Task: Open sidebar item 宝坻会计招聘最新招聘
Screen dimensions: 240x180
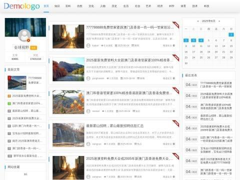Action: coord(26,133)
